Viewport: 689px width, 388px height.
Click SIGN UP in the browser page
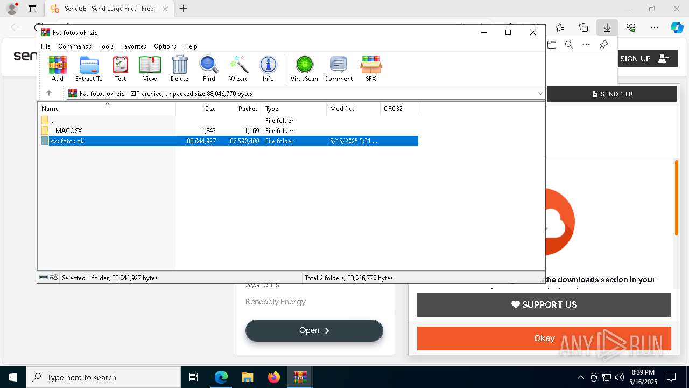(x=645, y=59)
